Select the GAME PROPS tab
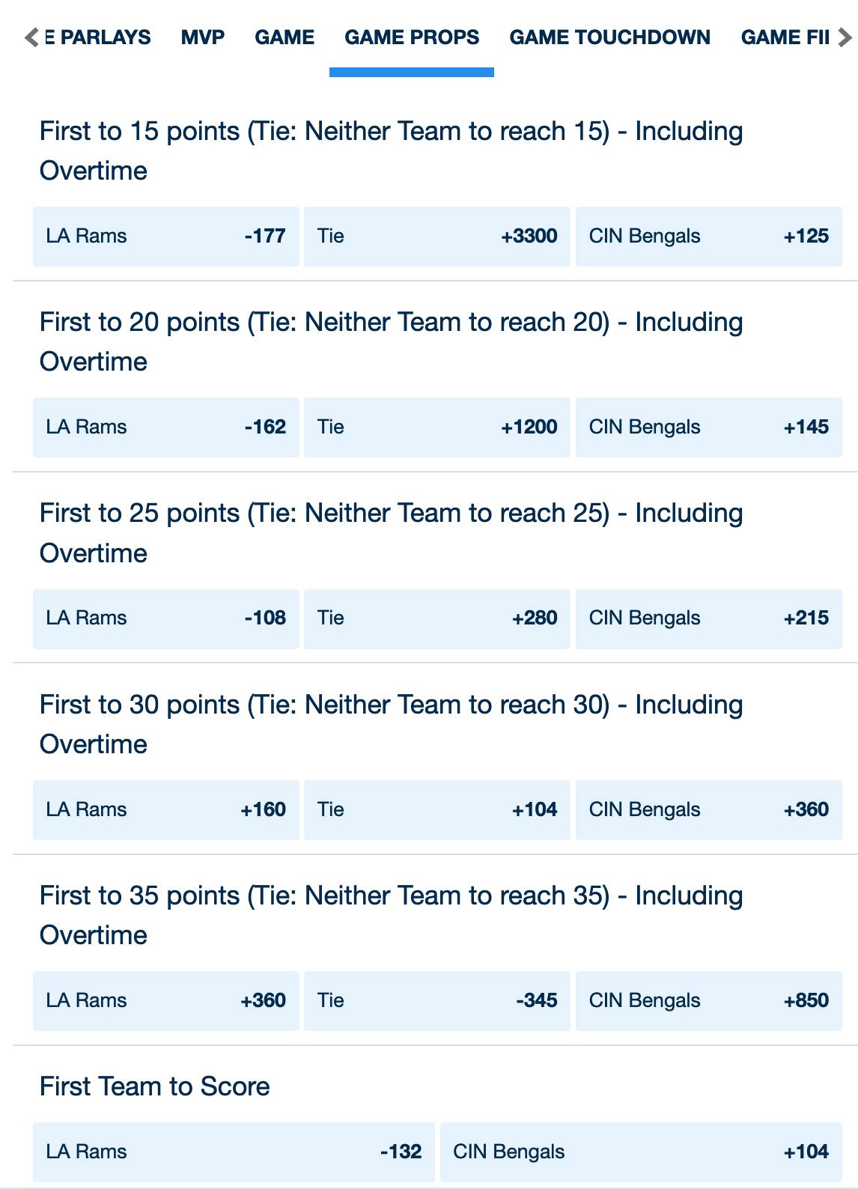 pyautogui.click(x=412, y=37)
